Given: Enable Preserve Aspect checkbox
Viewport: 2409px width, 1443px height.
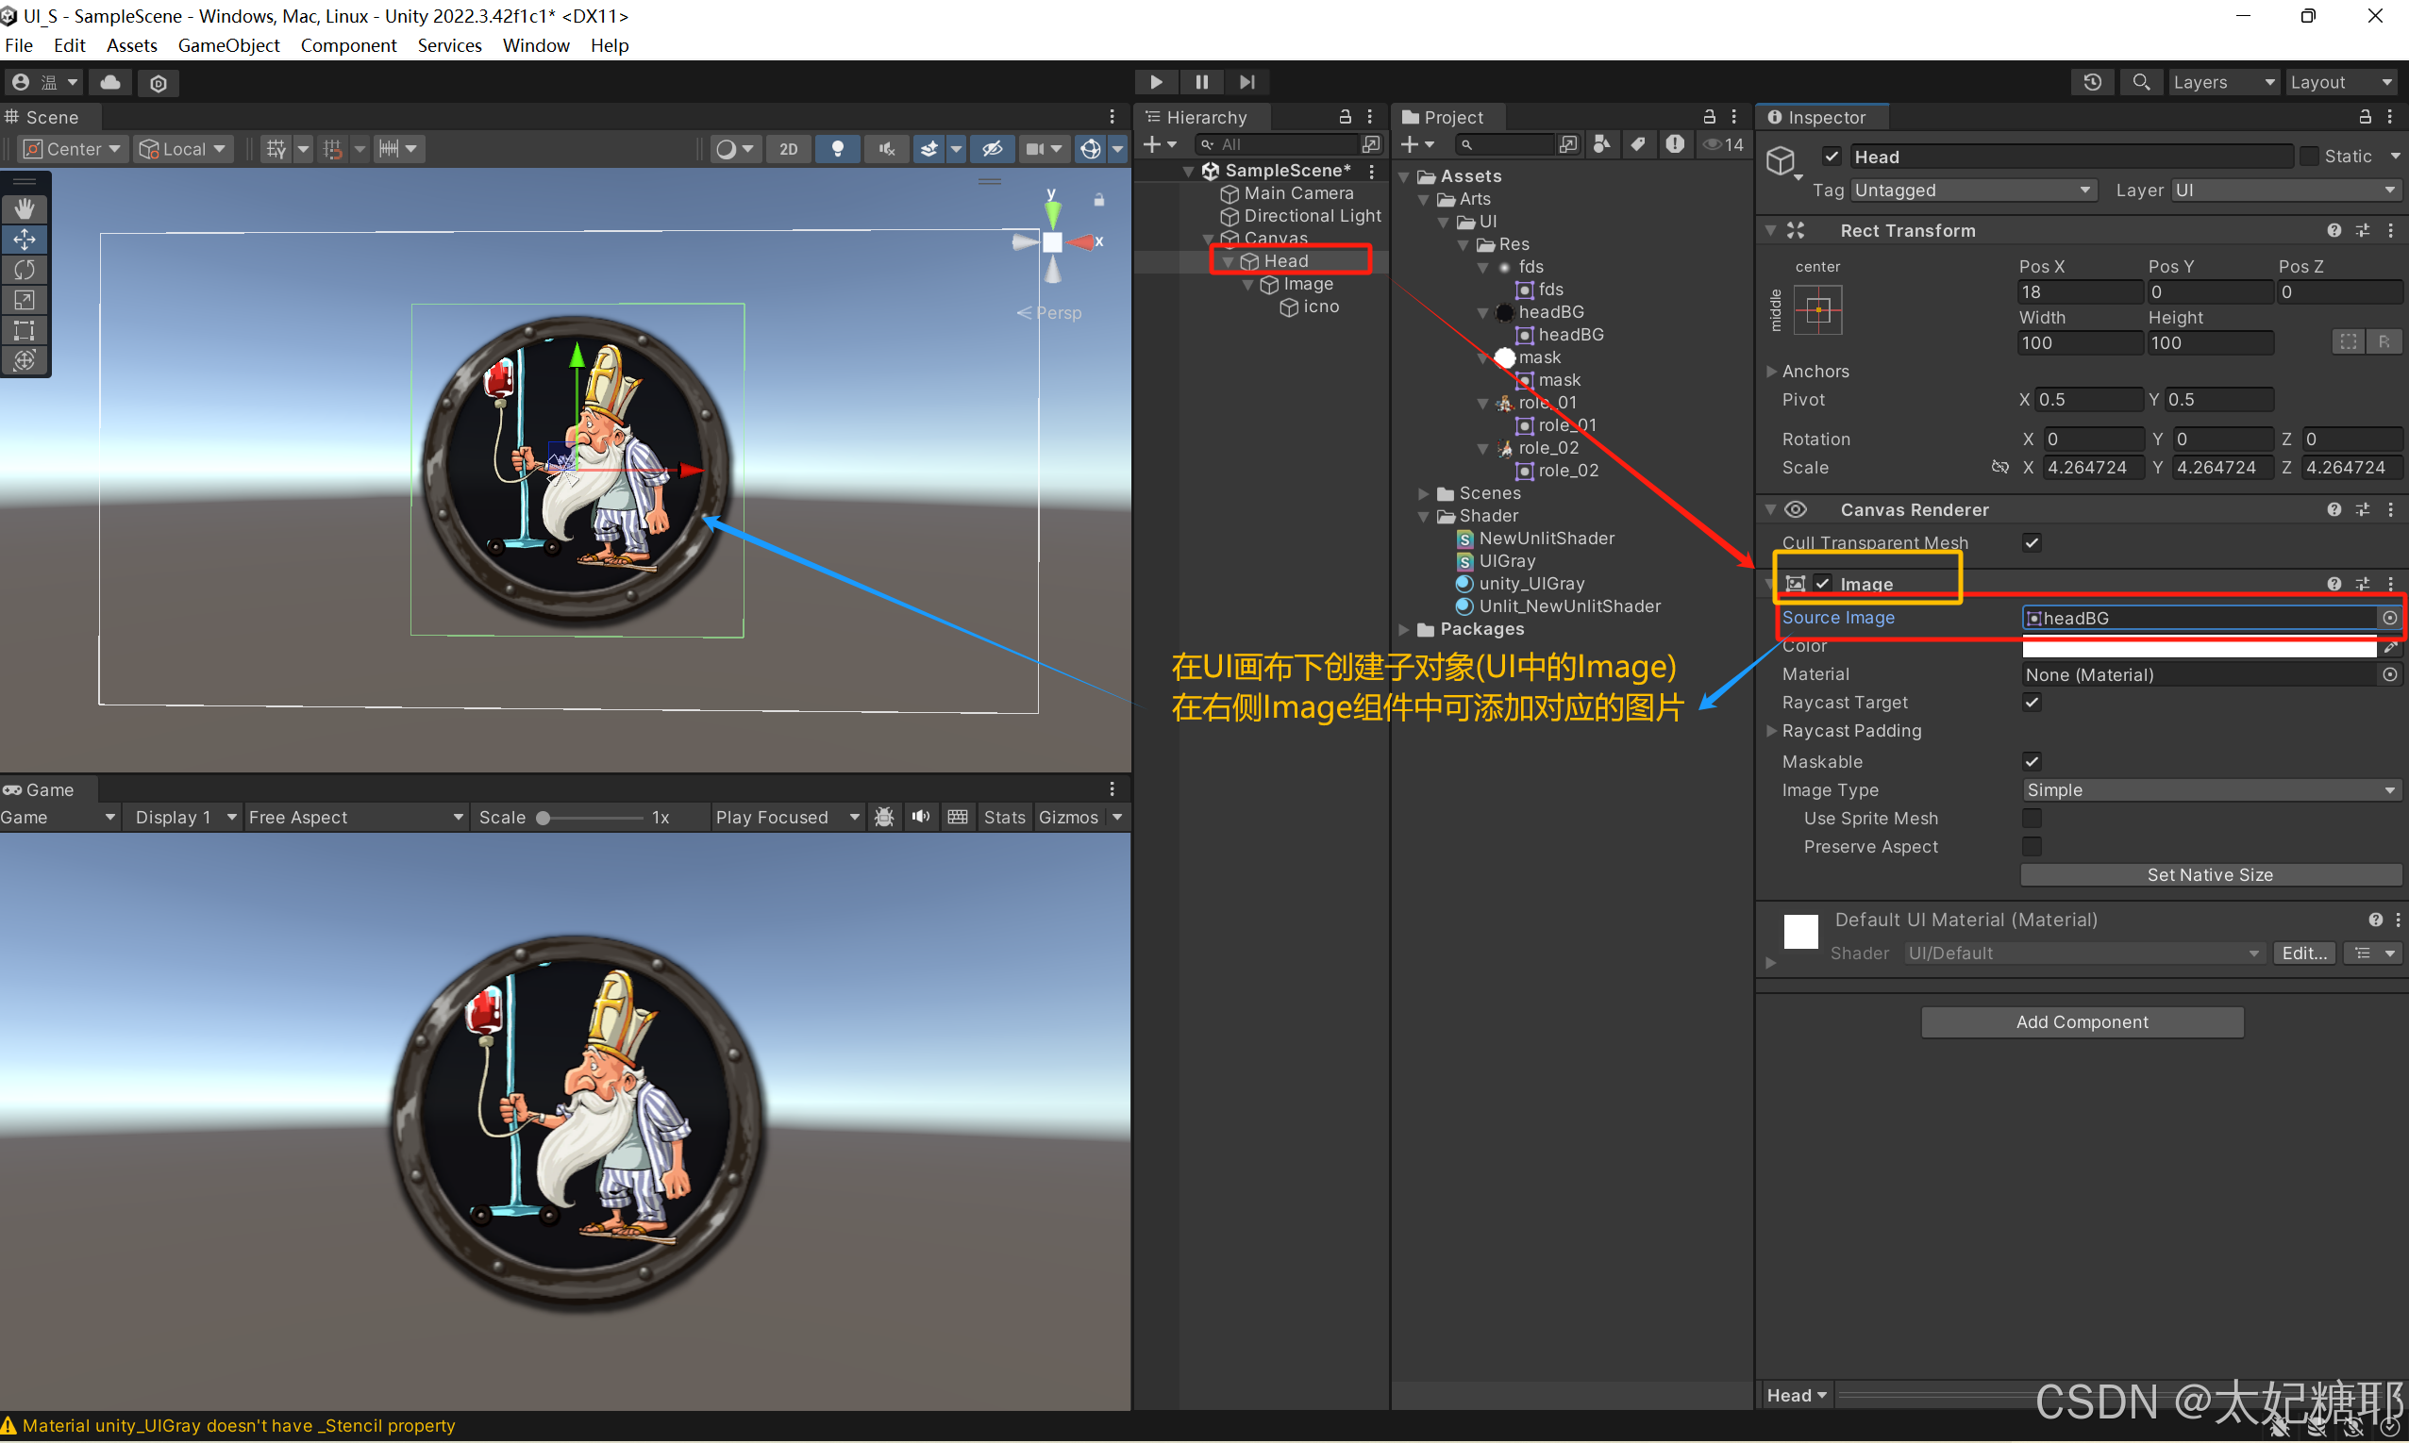Looking at the screenshot, I should tap(2032, 847).
